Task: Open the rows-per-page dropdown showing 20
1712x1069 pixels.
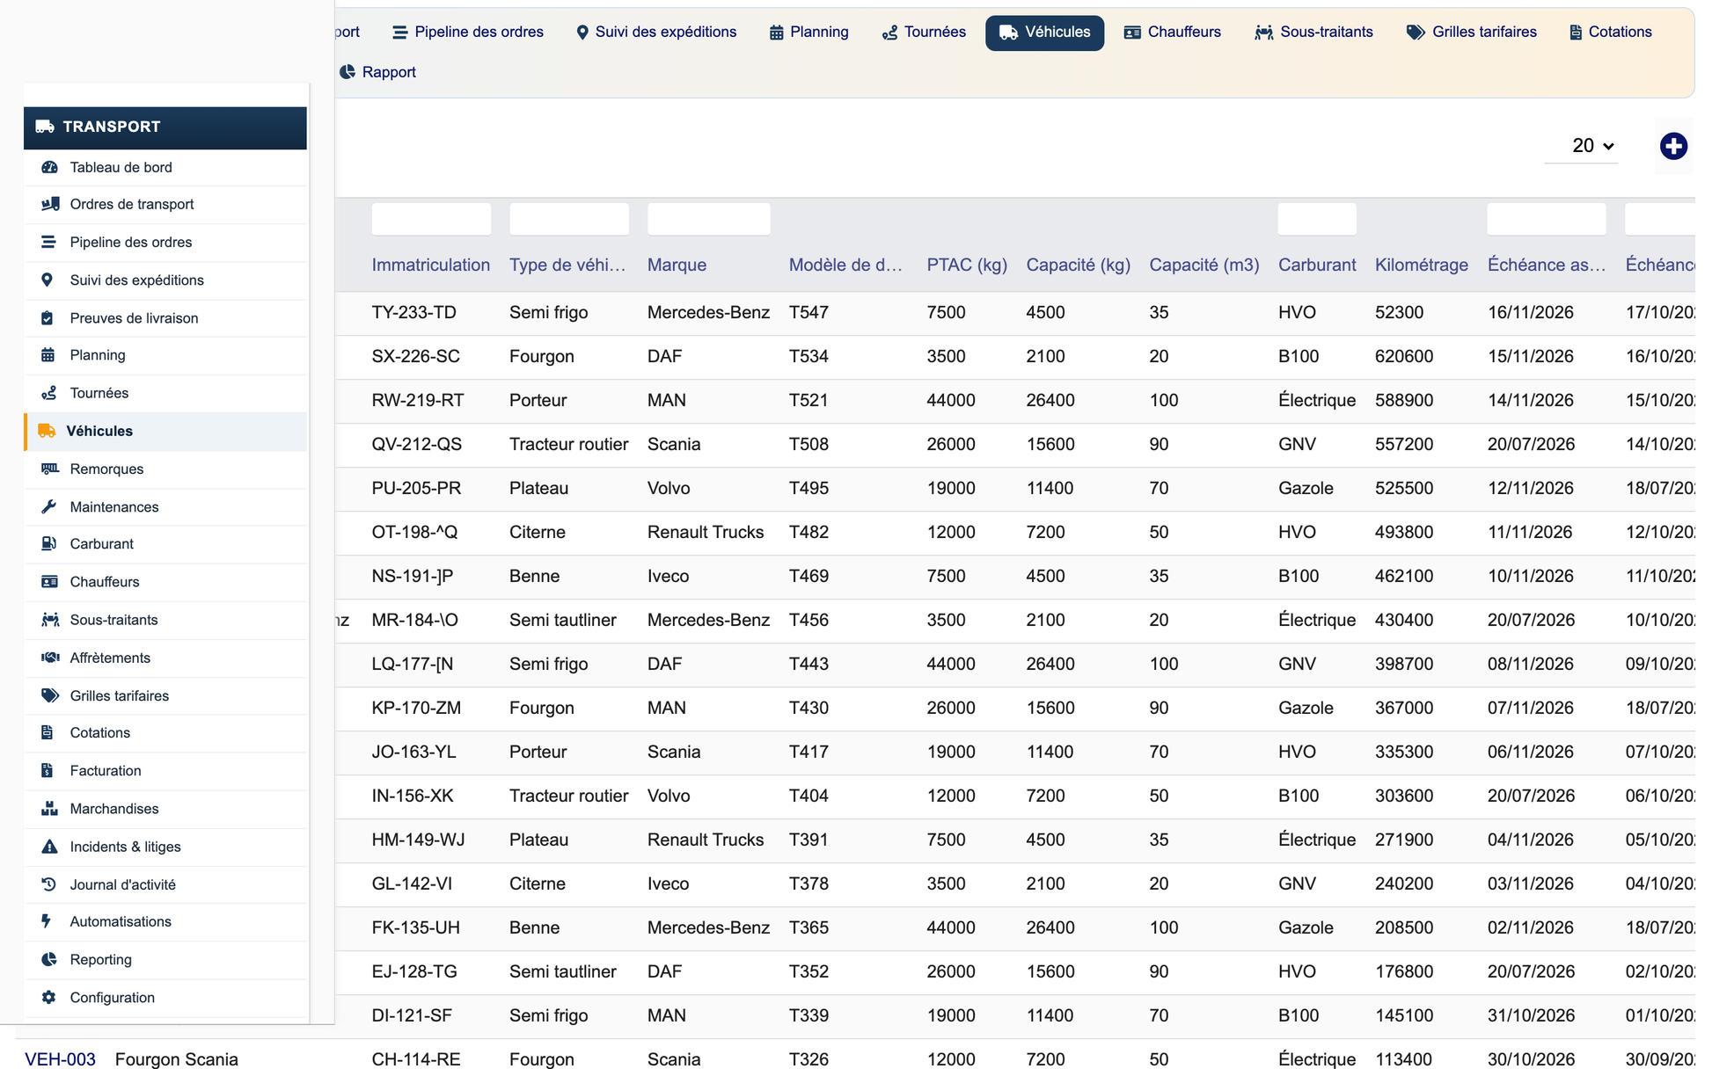Action: coord(1581,146)
